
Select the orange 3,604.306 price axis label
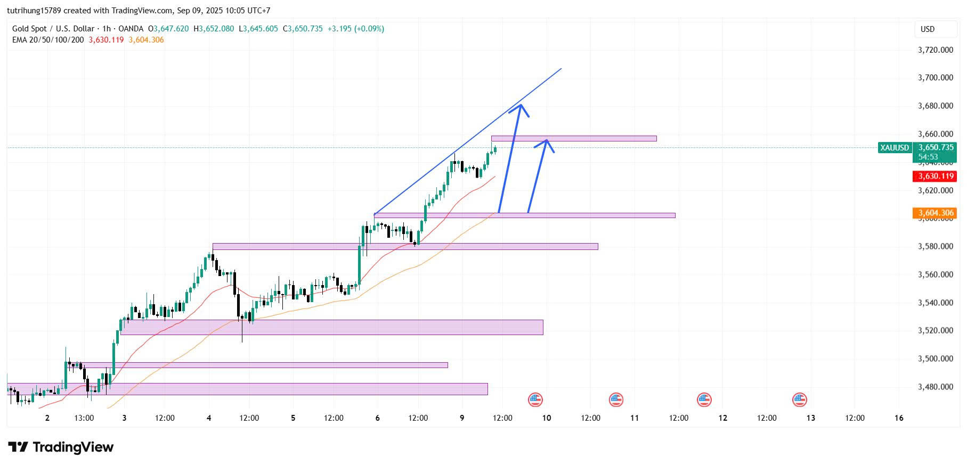tap(935, 213)
